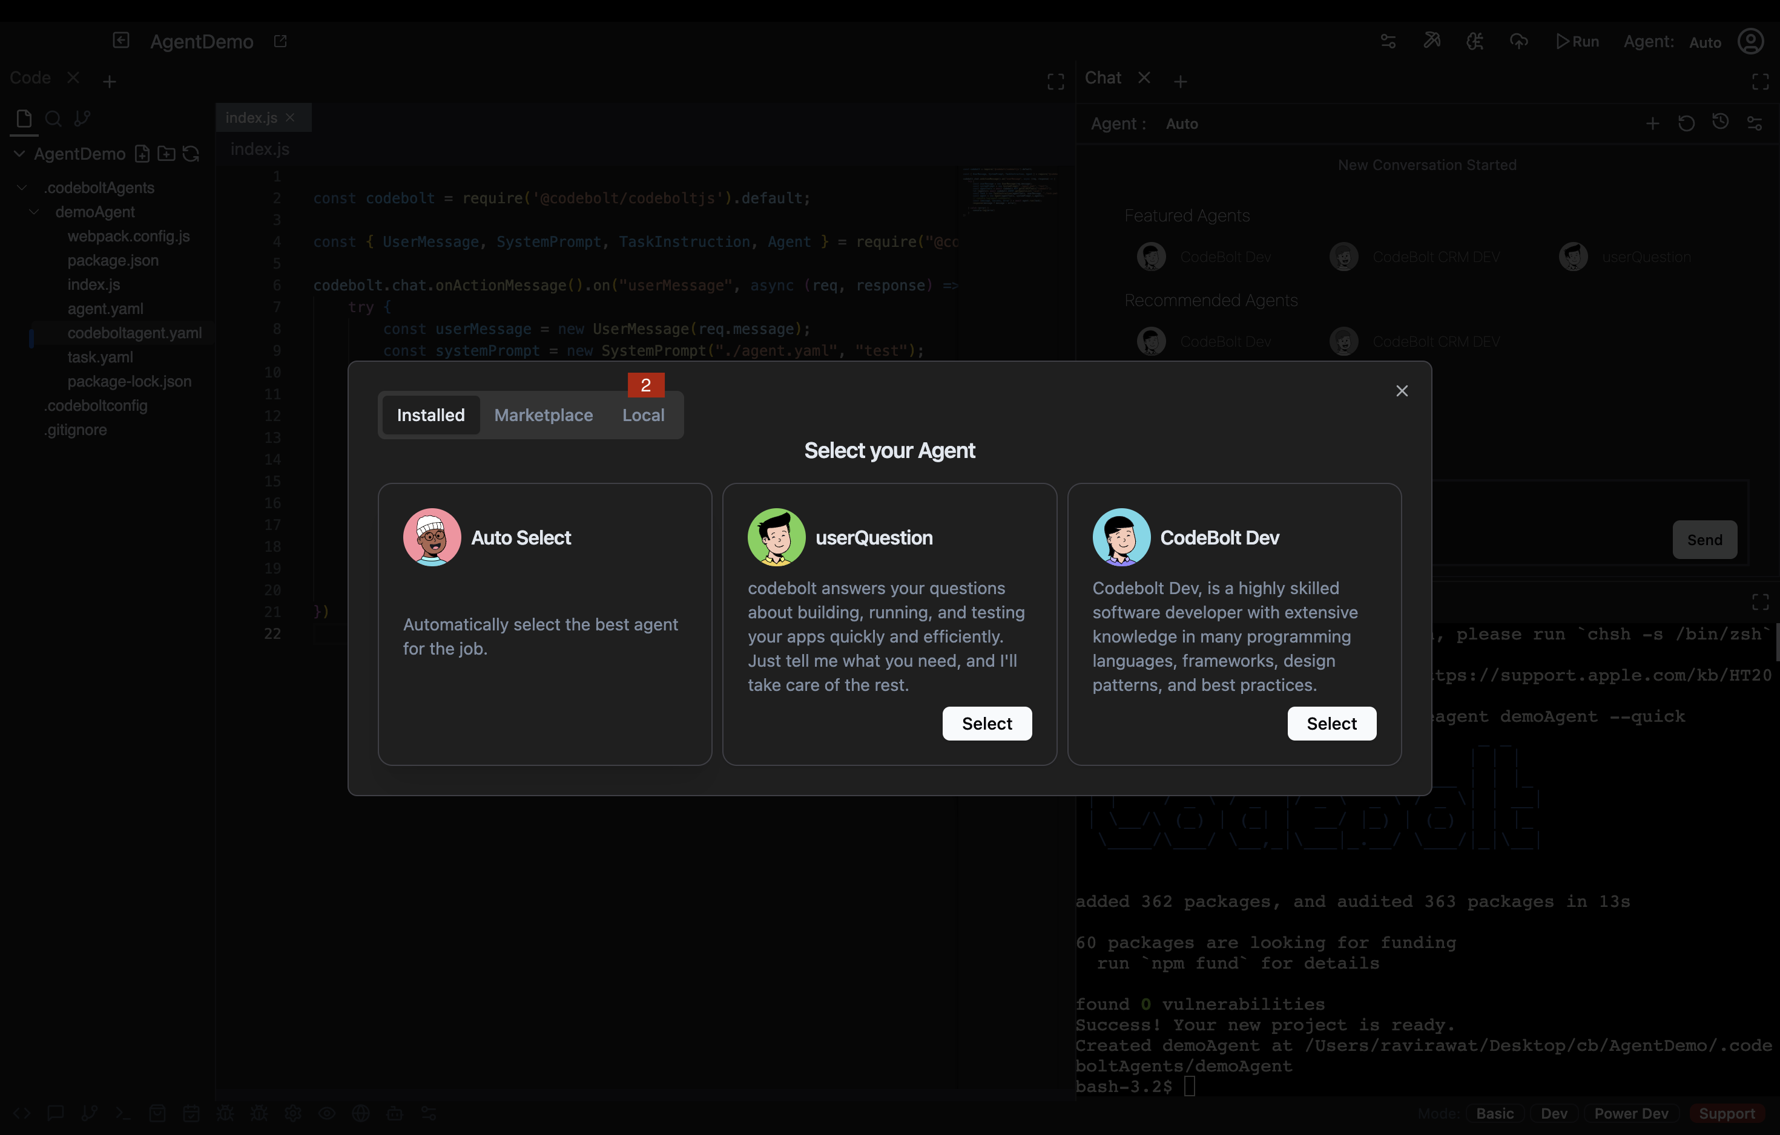Open webpack.config.js in file tree
The height and width of the screenshot is (1135, 1780).
coord(128,237)
